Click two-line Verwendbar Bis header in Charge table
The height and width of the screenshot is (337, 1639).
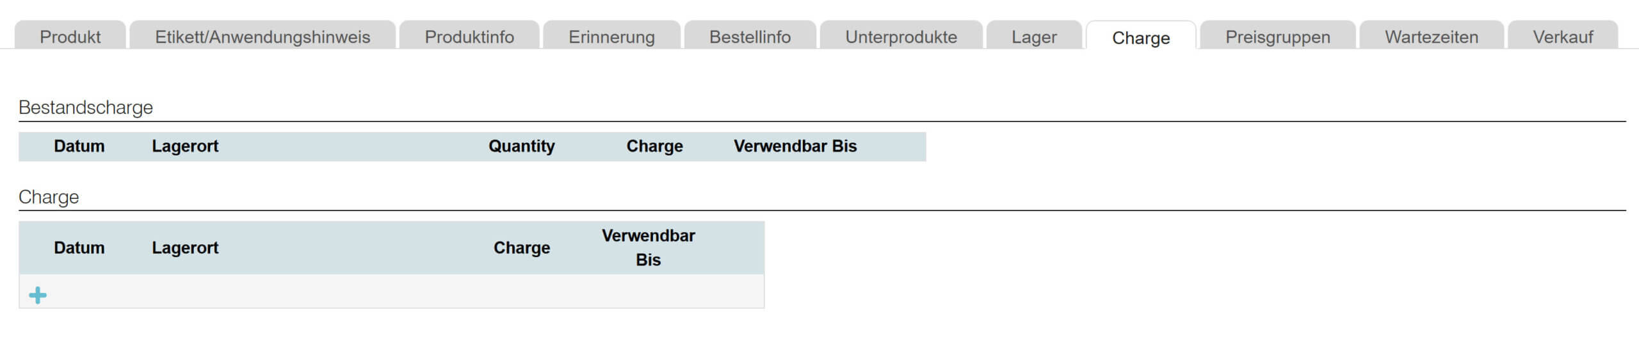pyautogui.click(x=648, y=247)
